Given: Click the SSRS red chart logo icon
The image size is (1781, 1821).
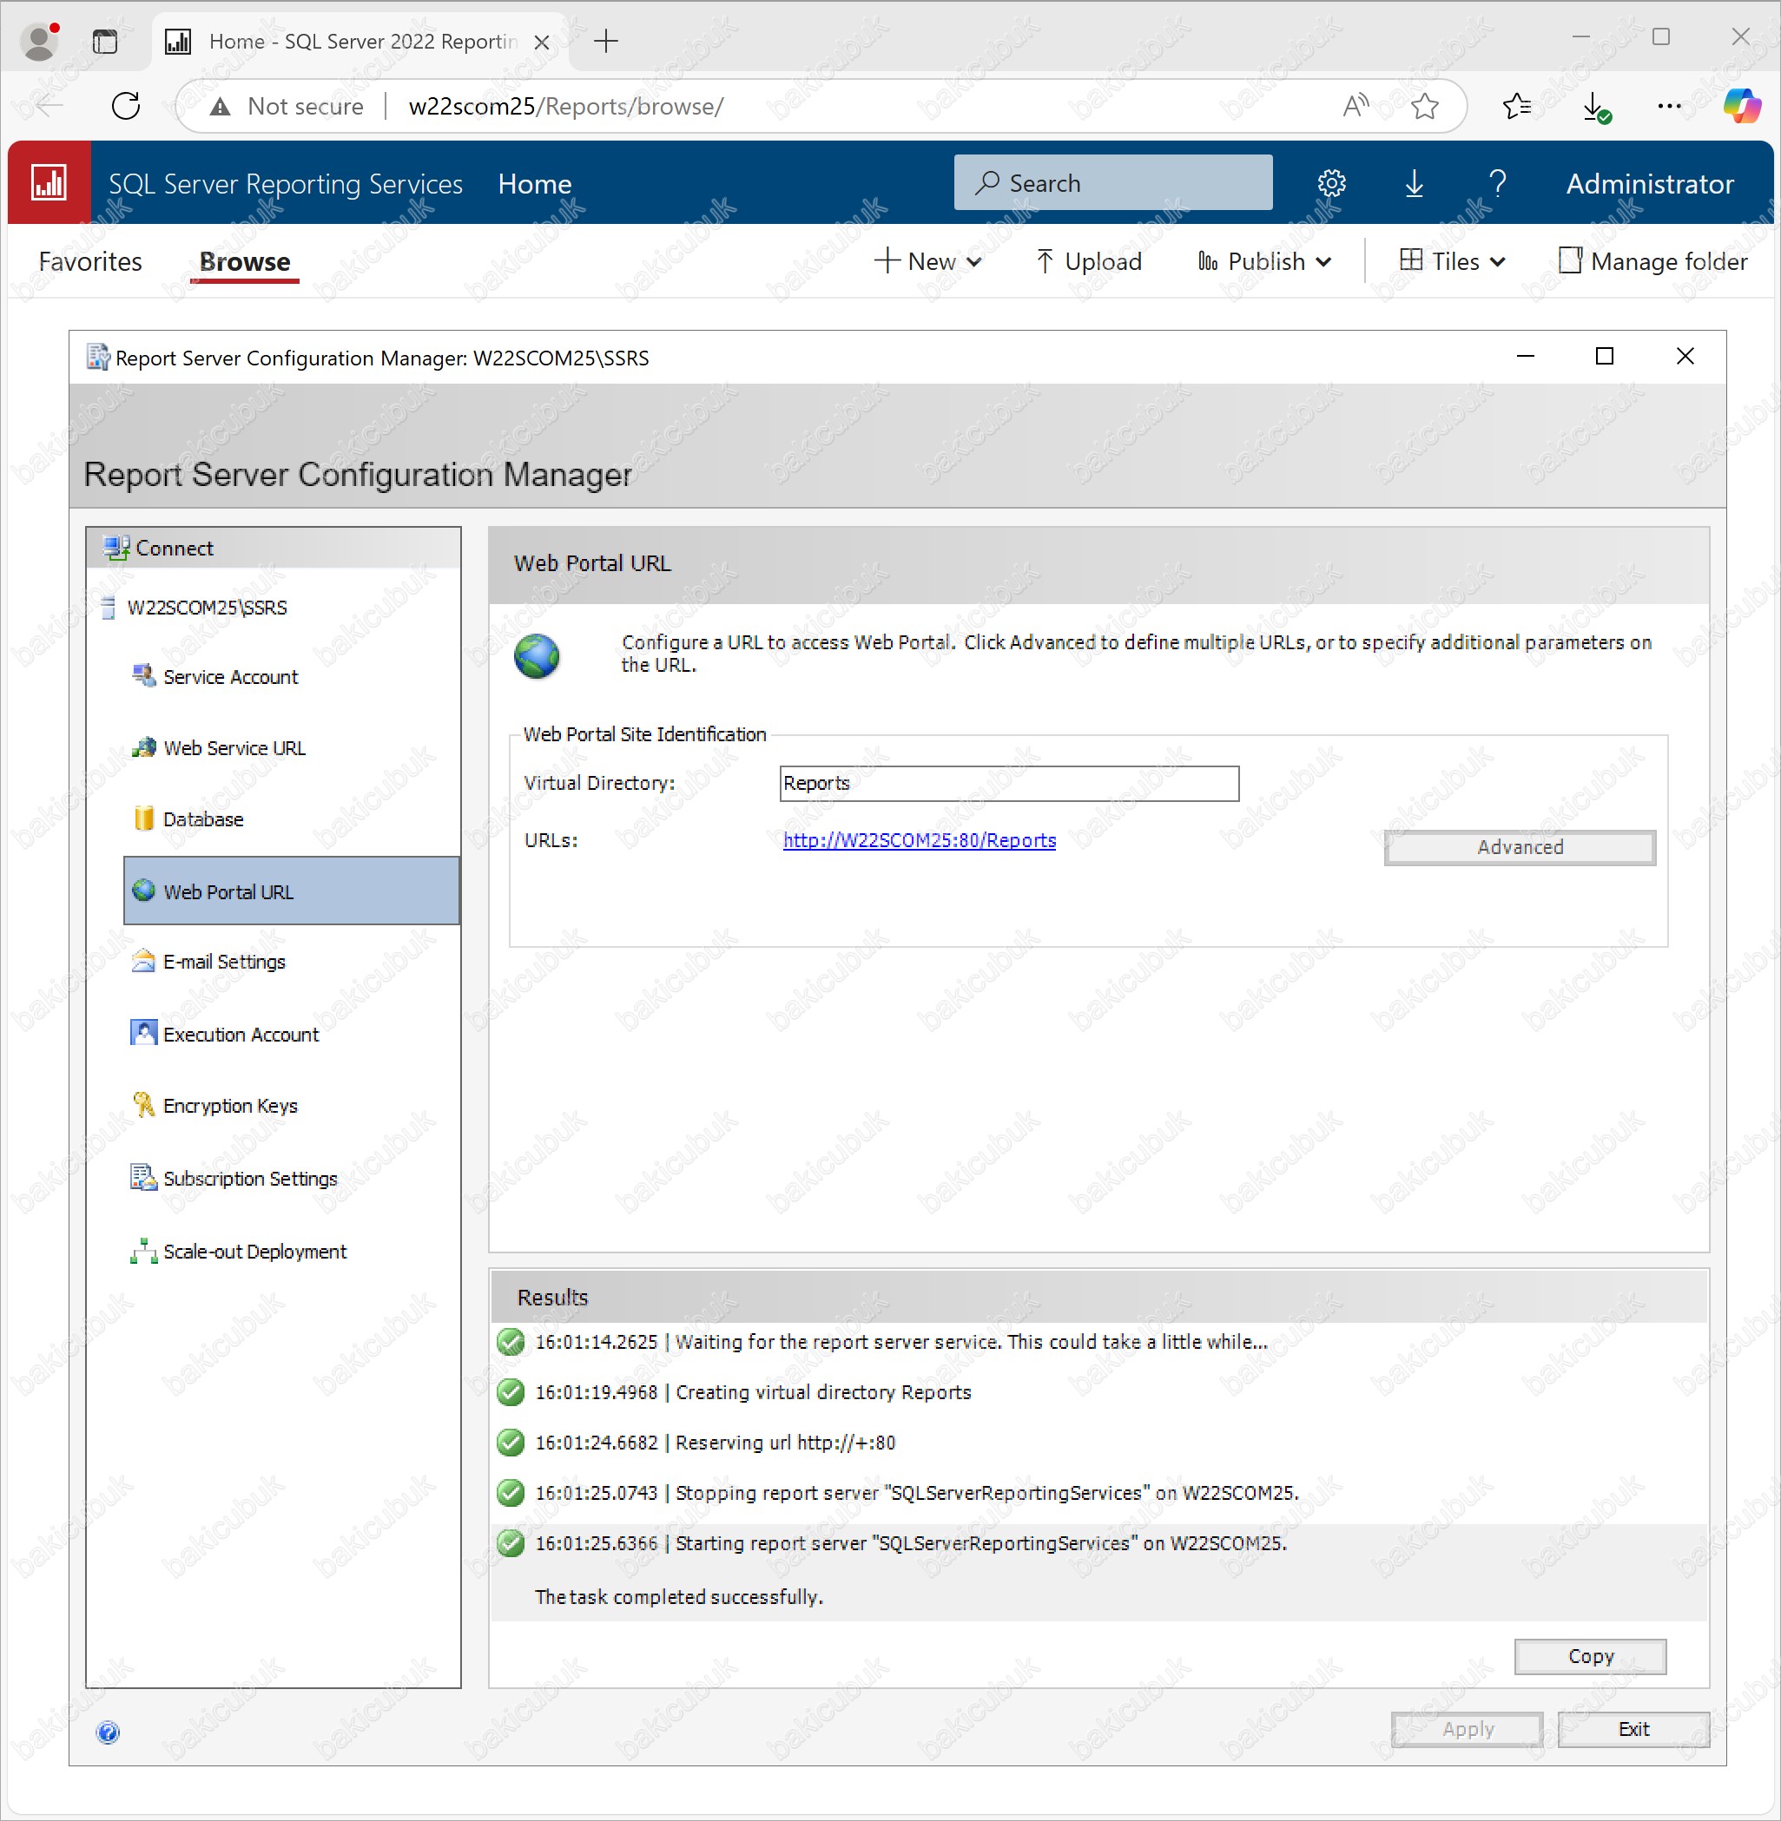Looking at the screenshot, I should point(49,182).
